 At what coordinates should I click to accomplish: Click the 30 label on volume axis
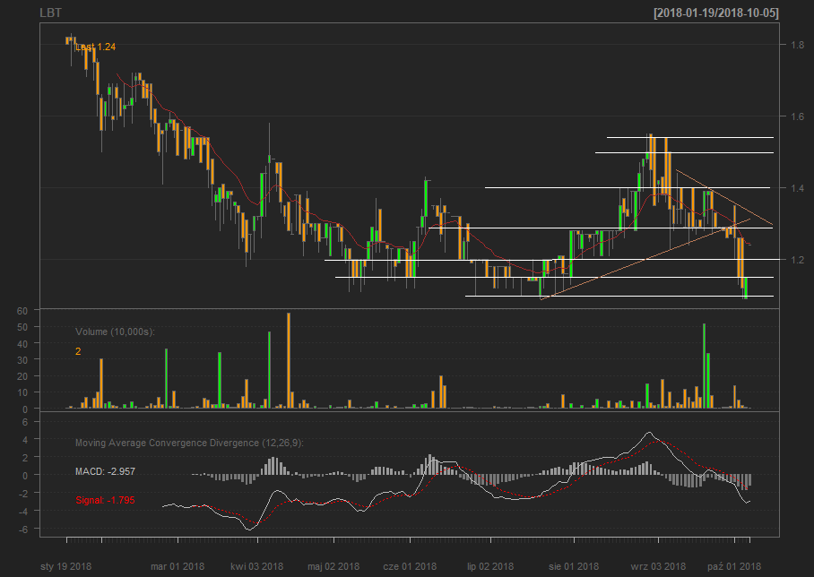pyautogui.click(x=22, y=359)
